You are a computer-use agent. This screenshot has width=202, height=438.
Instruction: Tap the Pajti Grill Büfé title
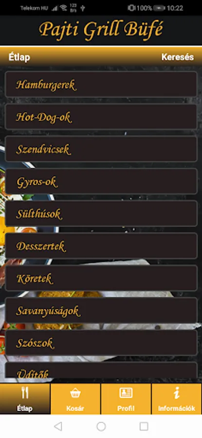[101, 30]
